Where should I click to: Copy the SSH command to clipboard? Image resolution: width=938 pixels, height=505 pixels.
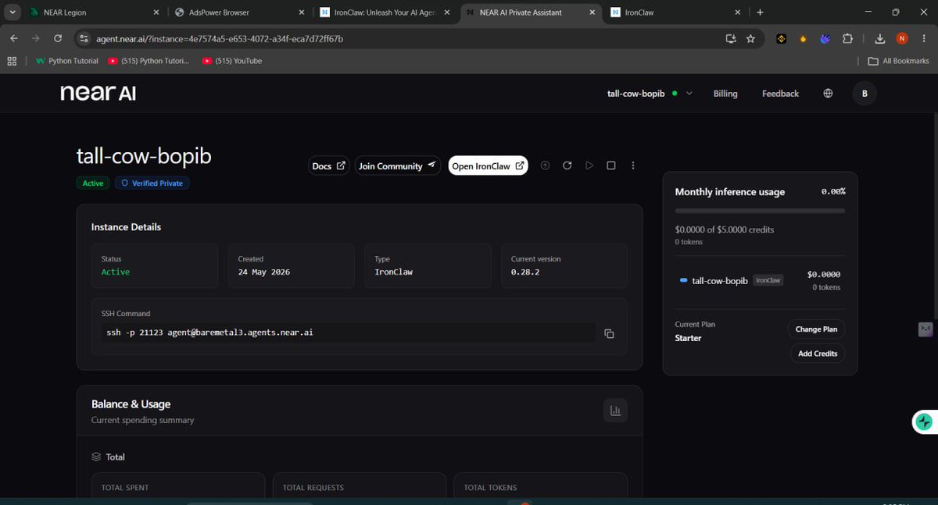(609, 333)
